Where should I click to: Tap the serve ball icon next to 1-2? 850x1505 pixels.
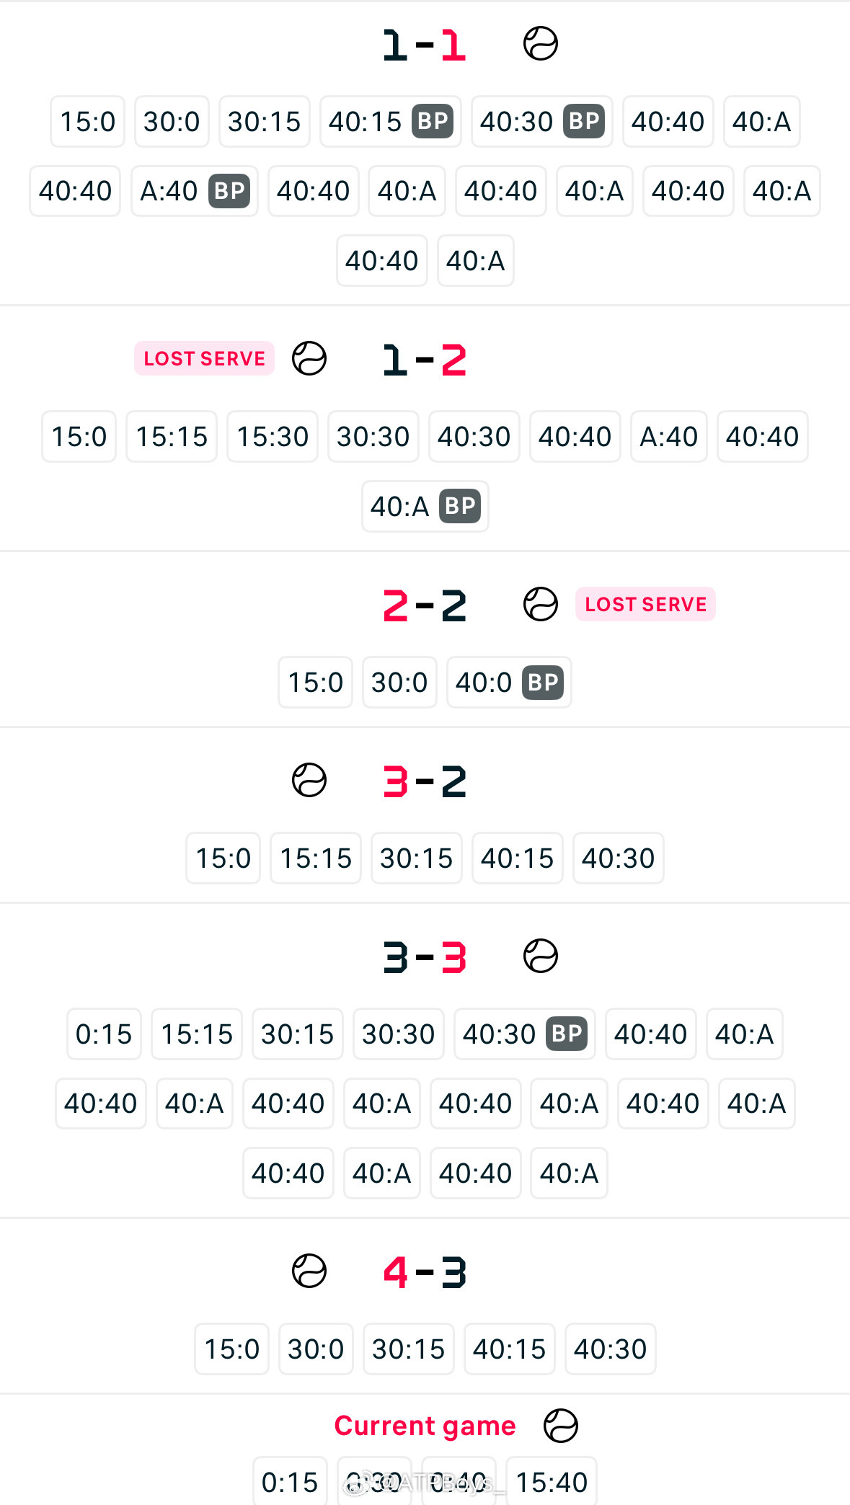(309, 358)
